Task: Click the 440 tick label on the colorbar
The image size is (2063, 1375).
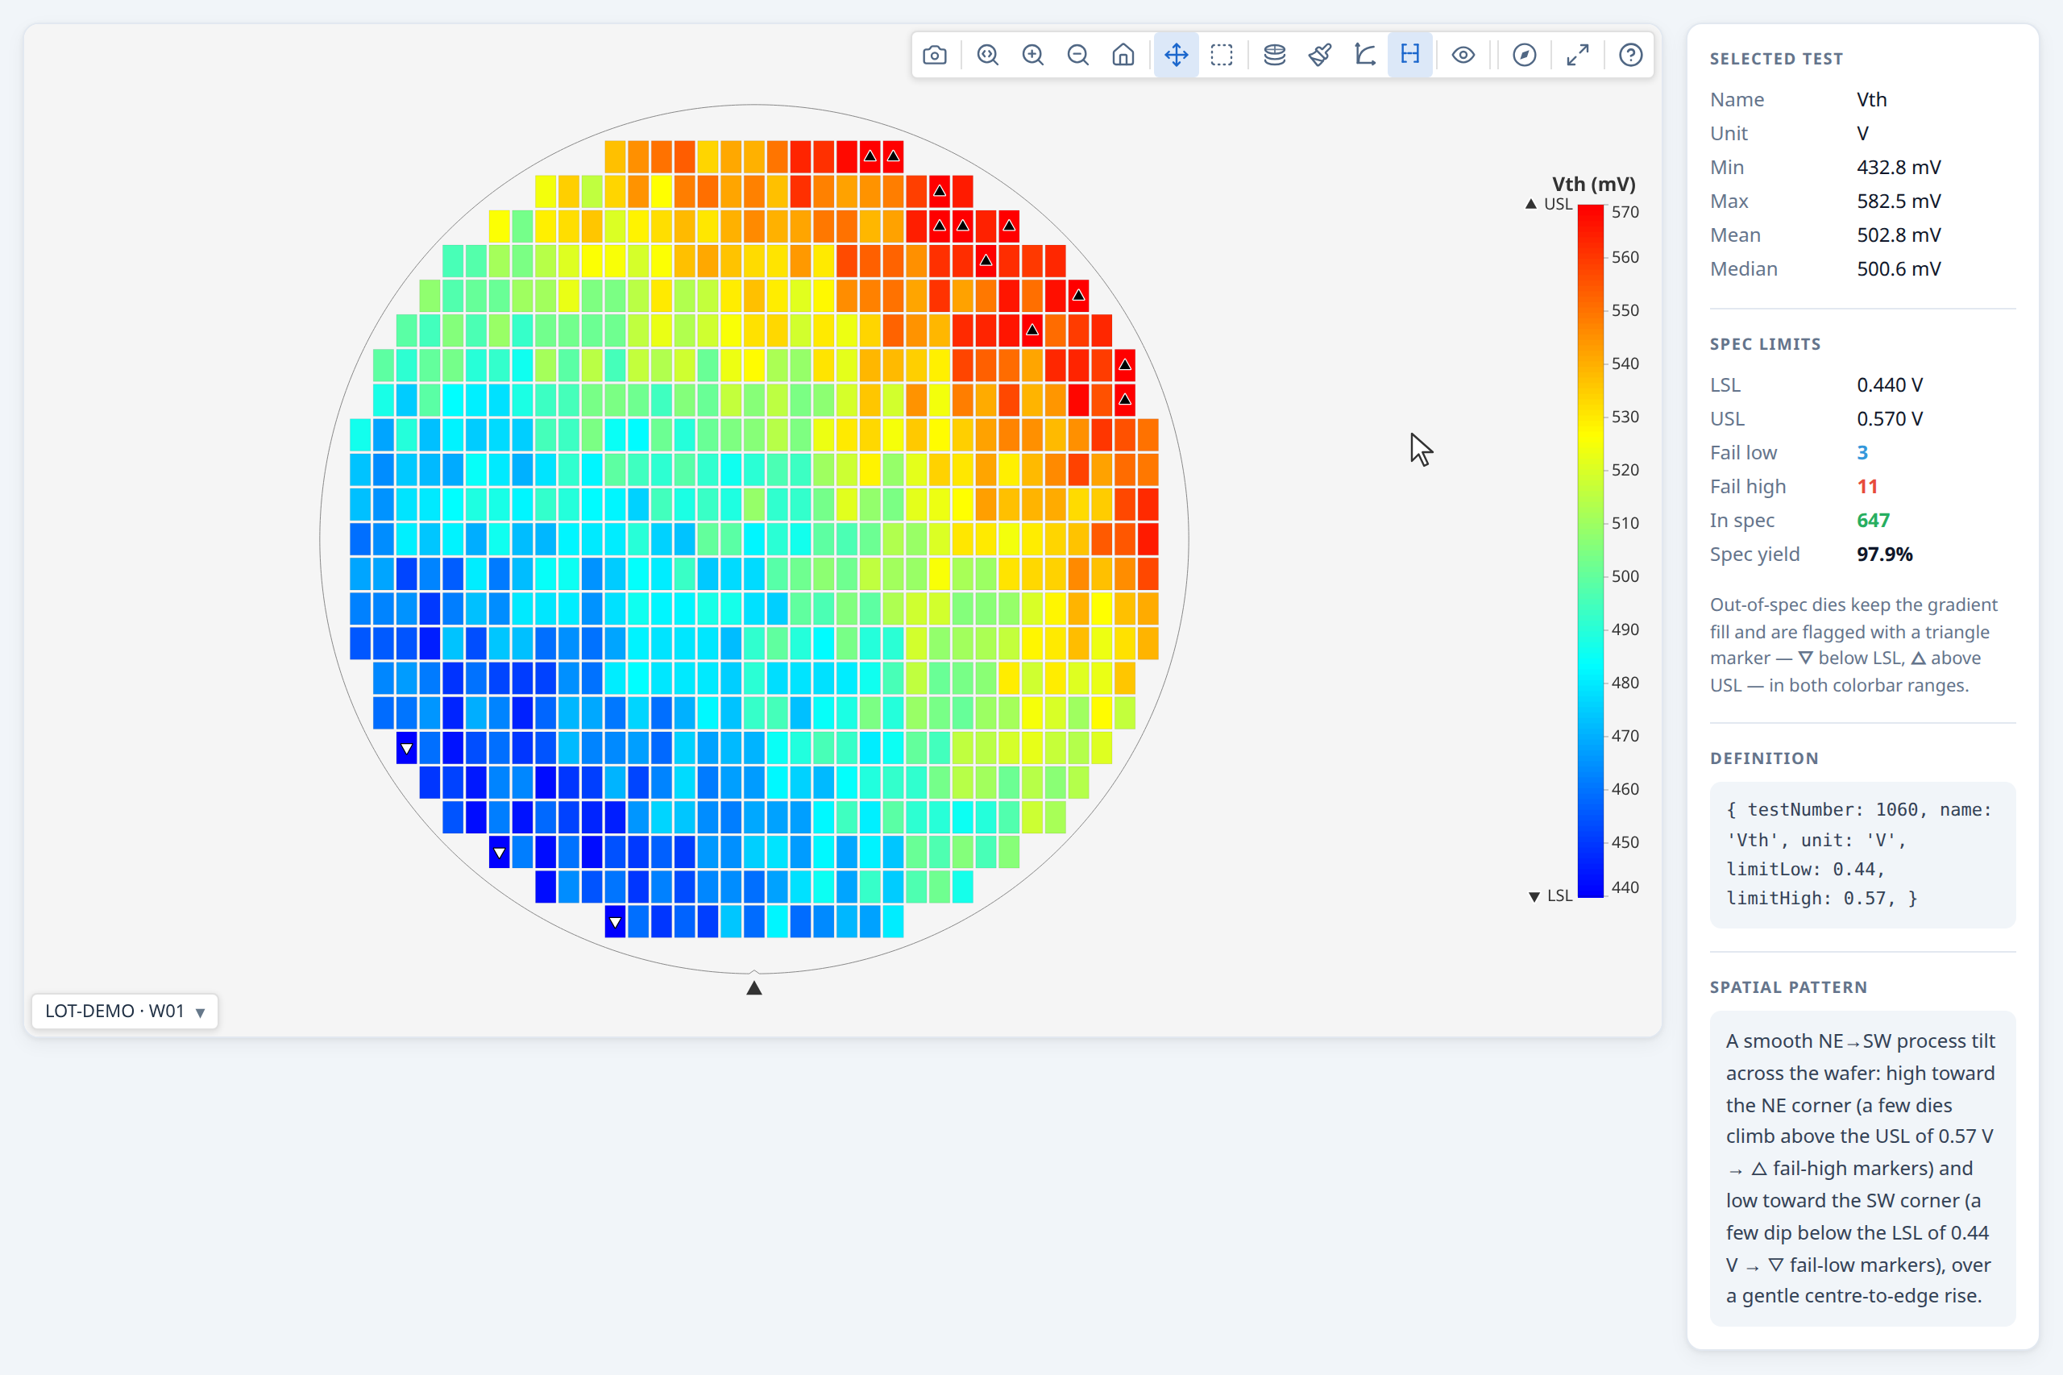Action: coord(1625,887)
